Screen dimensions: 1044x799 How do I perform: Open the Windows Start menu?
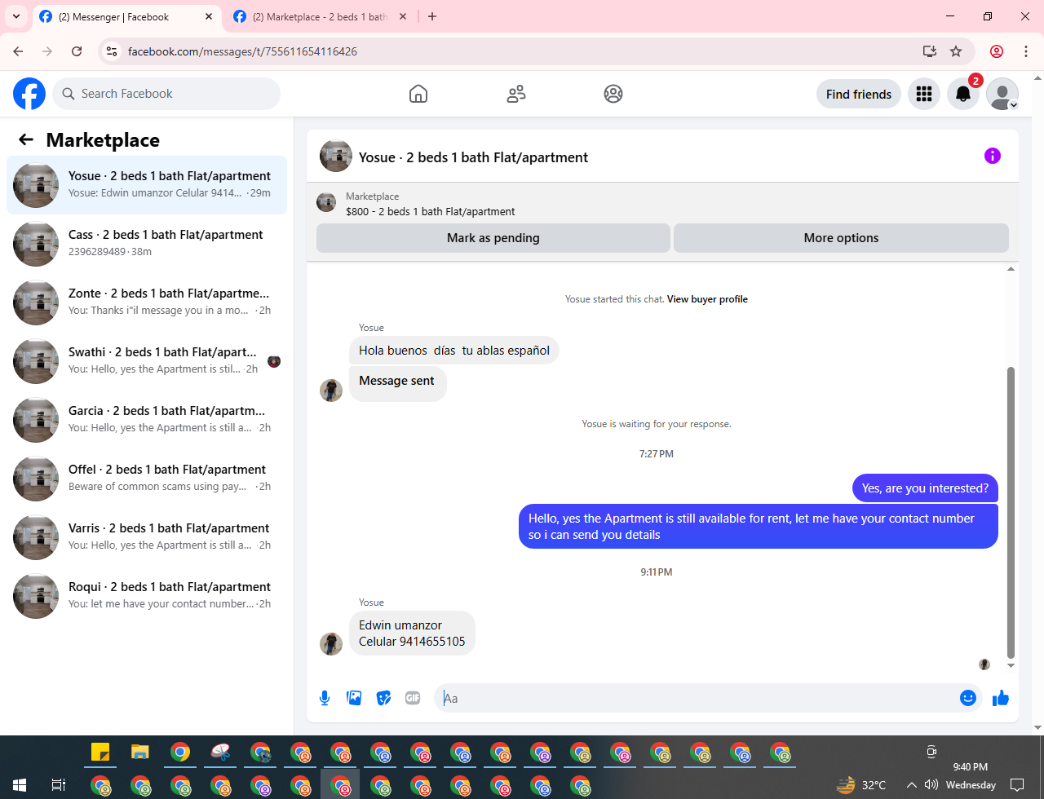click(x=20, y=785)
